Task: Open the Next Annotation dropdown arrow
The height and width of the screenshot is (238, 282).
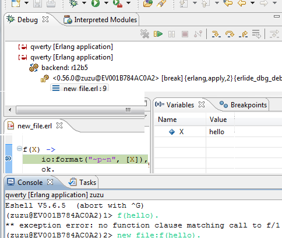Action: pos(195,3)
